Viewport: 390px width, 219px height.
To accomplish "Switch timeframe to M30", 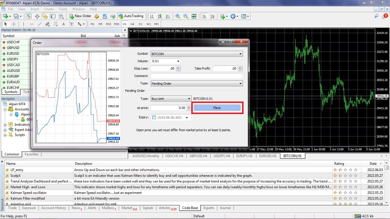I will (x=116, y=24).
